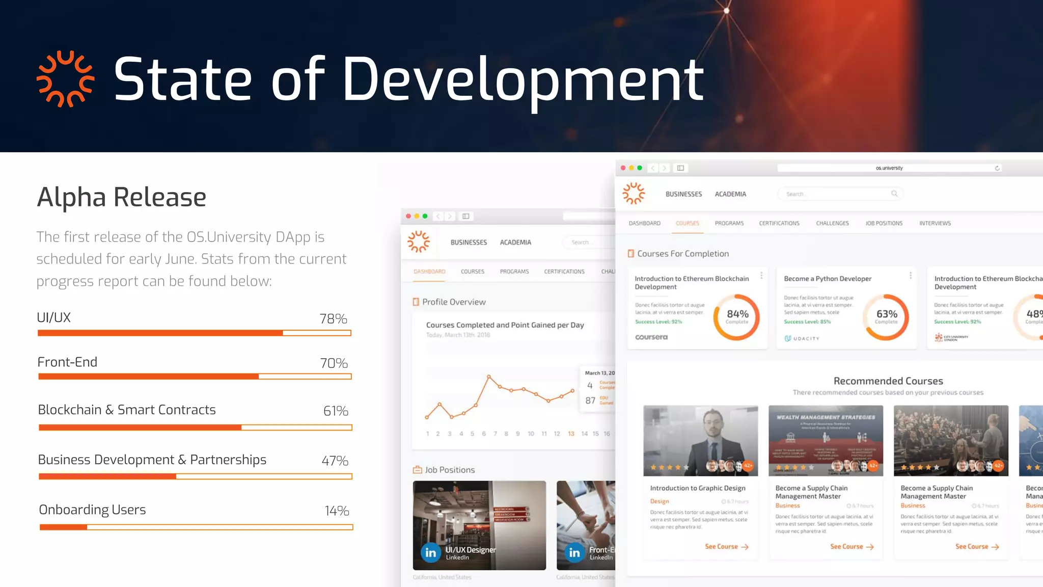Click See Course under the third recommended course
1043x587 pixels.
(x=977, y=547)
